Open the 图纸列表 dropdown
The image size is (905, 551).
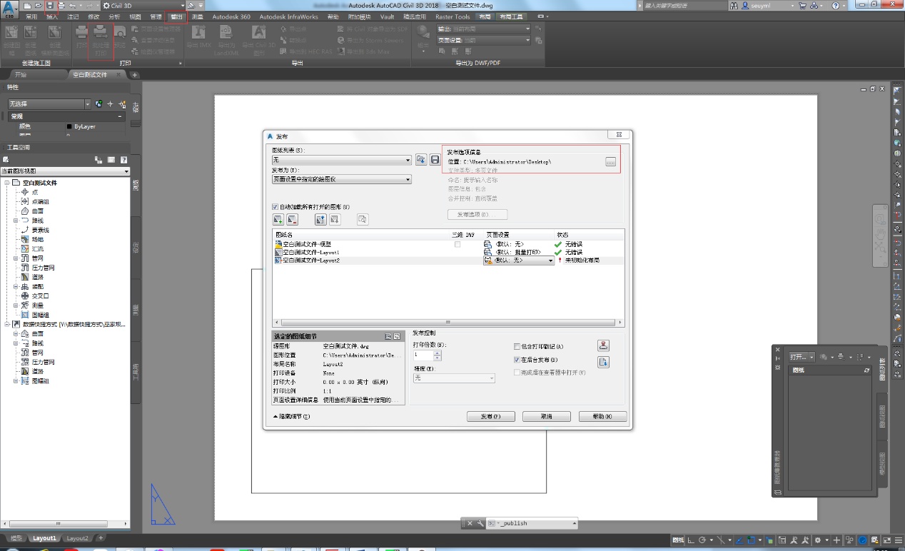coord(341,160)
